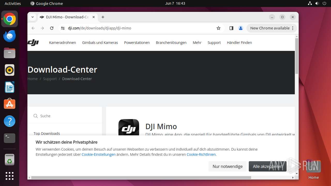Click the DJI Mimo app icon
Viewport: 331px width, 186px height.
pyautogui.click(x=129, y=127)
